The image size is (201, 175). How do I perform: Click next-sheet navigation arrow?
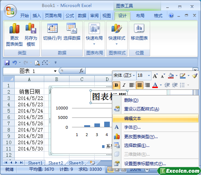(x=16, y=163)
